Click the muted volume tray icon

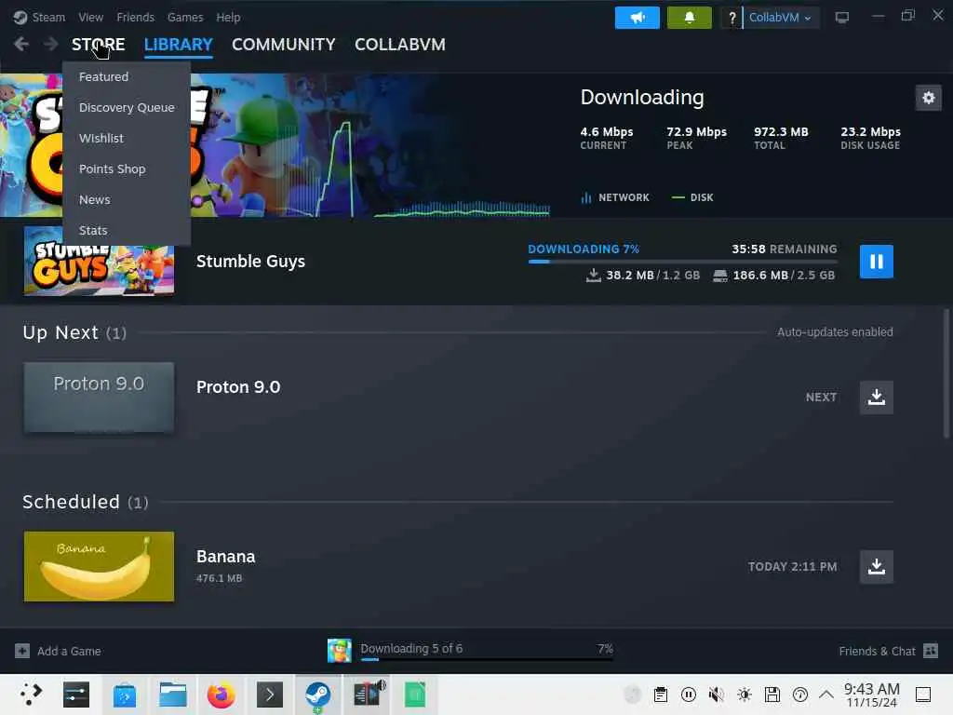[x=716, y=695]
